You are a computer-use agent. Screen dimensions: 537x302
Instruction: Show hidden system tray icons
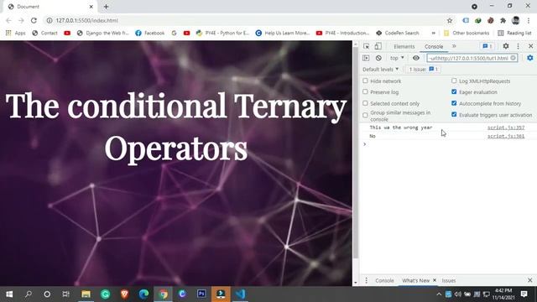coord(439,294)
